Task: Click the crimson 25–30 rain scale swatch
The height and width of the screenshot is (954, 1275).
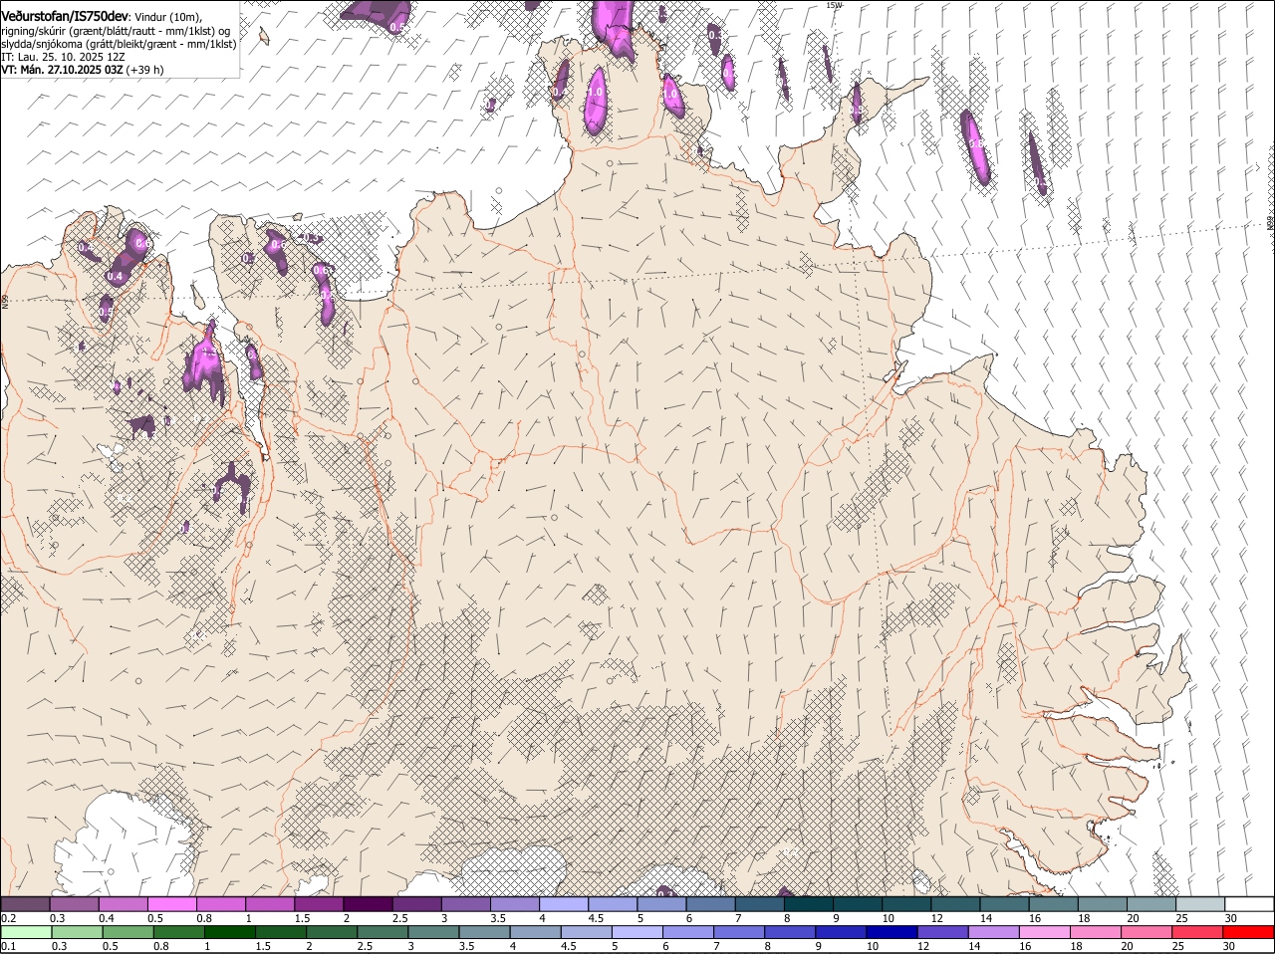Action: [x=1196, y=932]
